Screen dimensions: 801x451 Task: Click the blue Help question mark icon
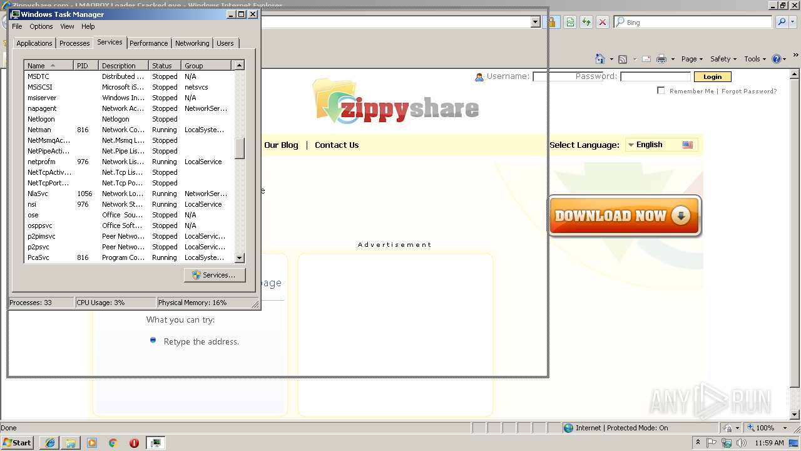point(777,59)
